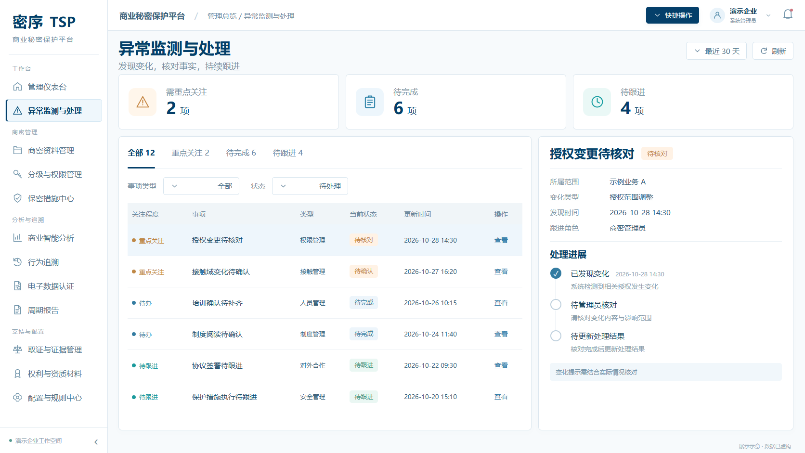Open the 最近 30 天 range dropdown
The image size is (805, 453).
(716, 51)
